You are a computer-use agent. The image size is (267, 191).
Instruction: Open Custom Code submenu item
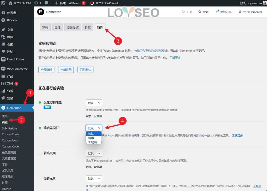(10, 147)
